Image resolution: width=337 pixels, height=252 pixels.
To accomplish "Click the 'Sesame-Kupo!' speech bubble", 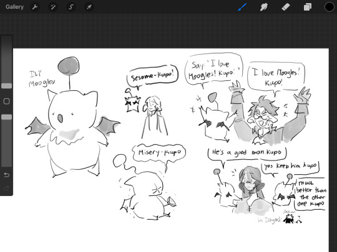I will [x=152, y=76].
